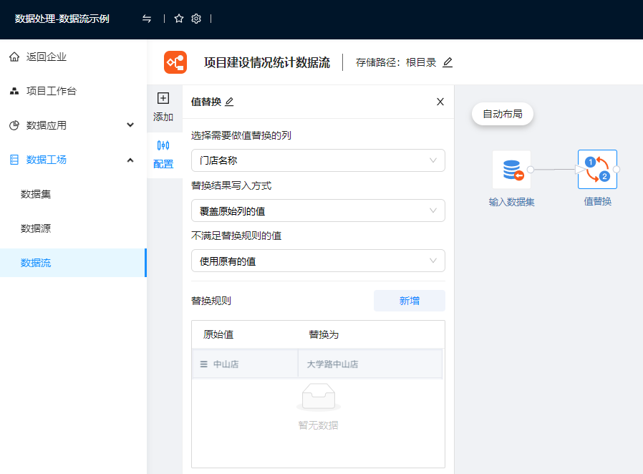Click the orange data flow logo icon
The width and height of the screenshot is (643, 474).
pyautogui.click(x=175, y=62)
